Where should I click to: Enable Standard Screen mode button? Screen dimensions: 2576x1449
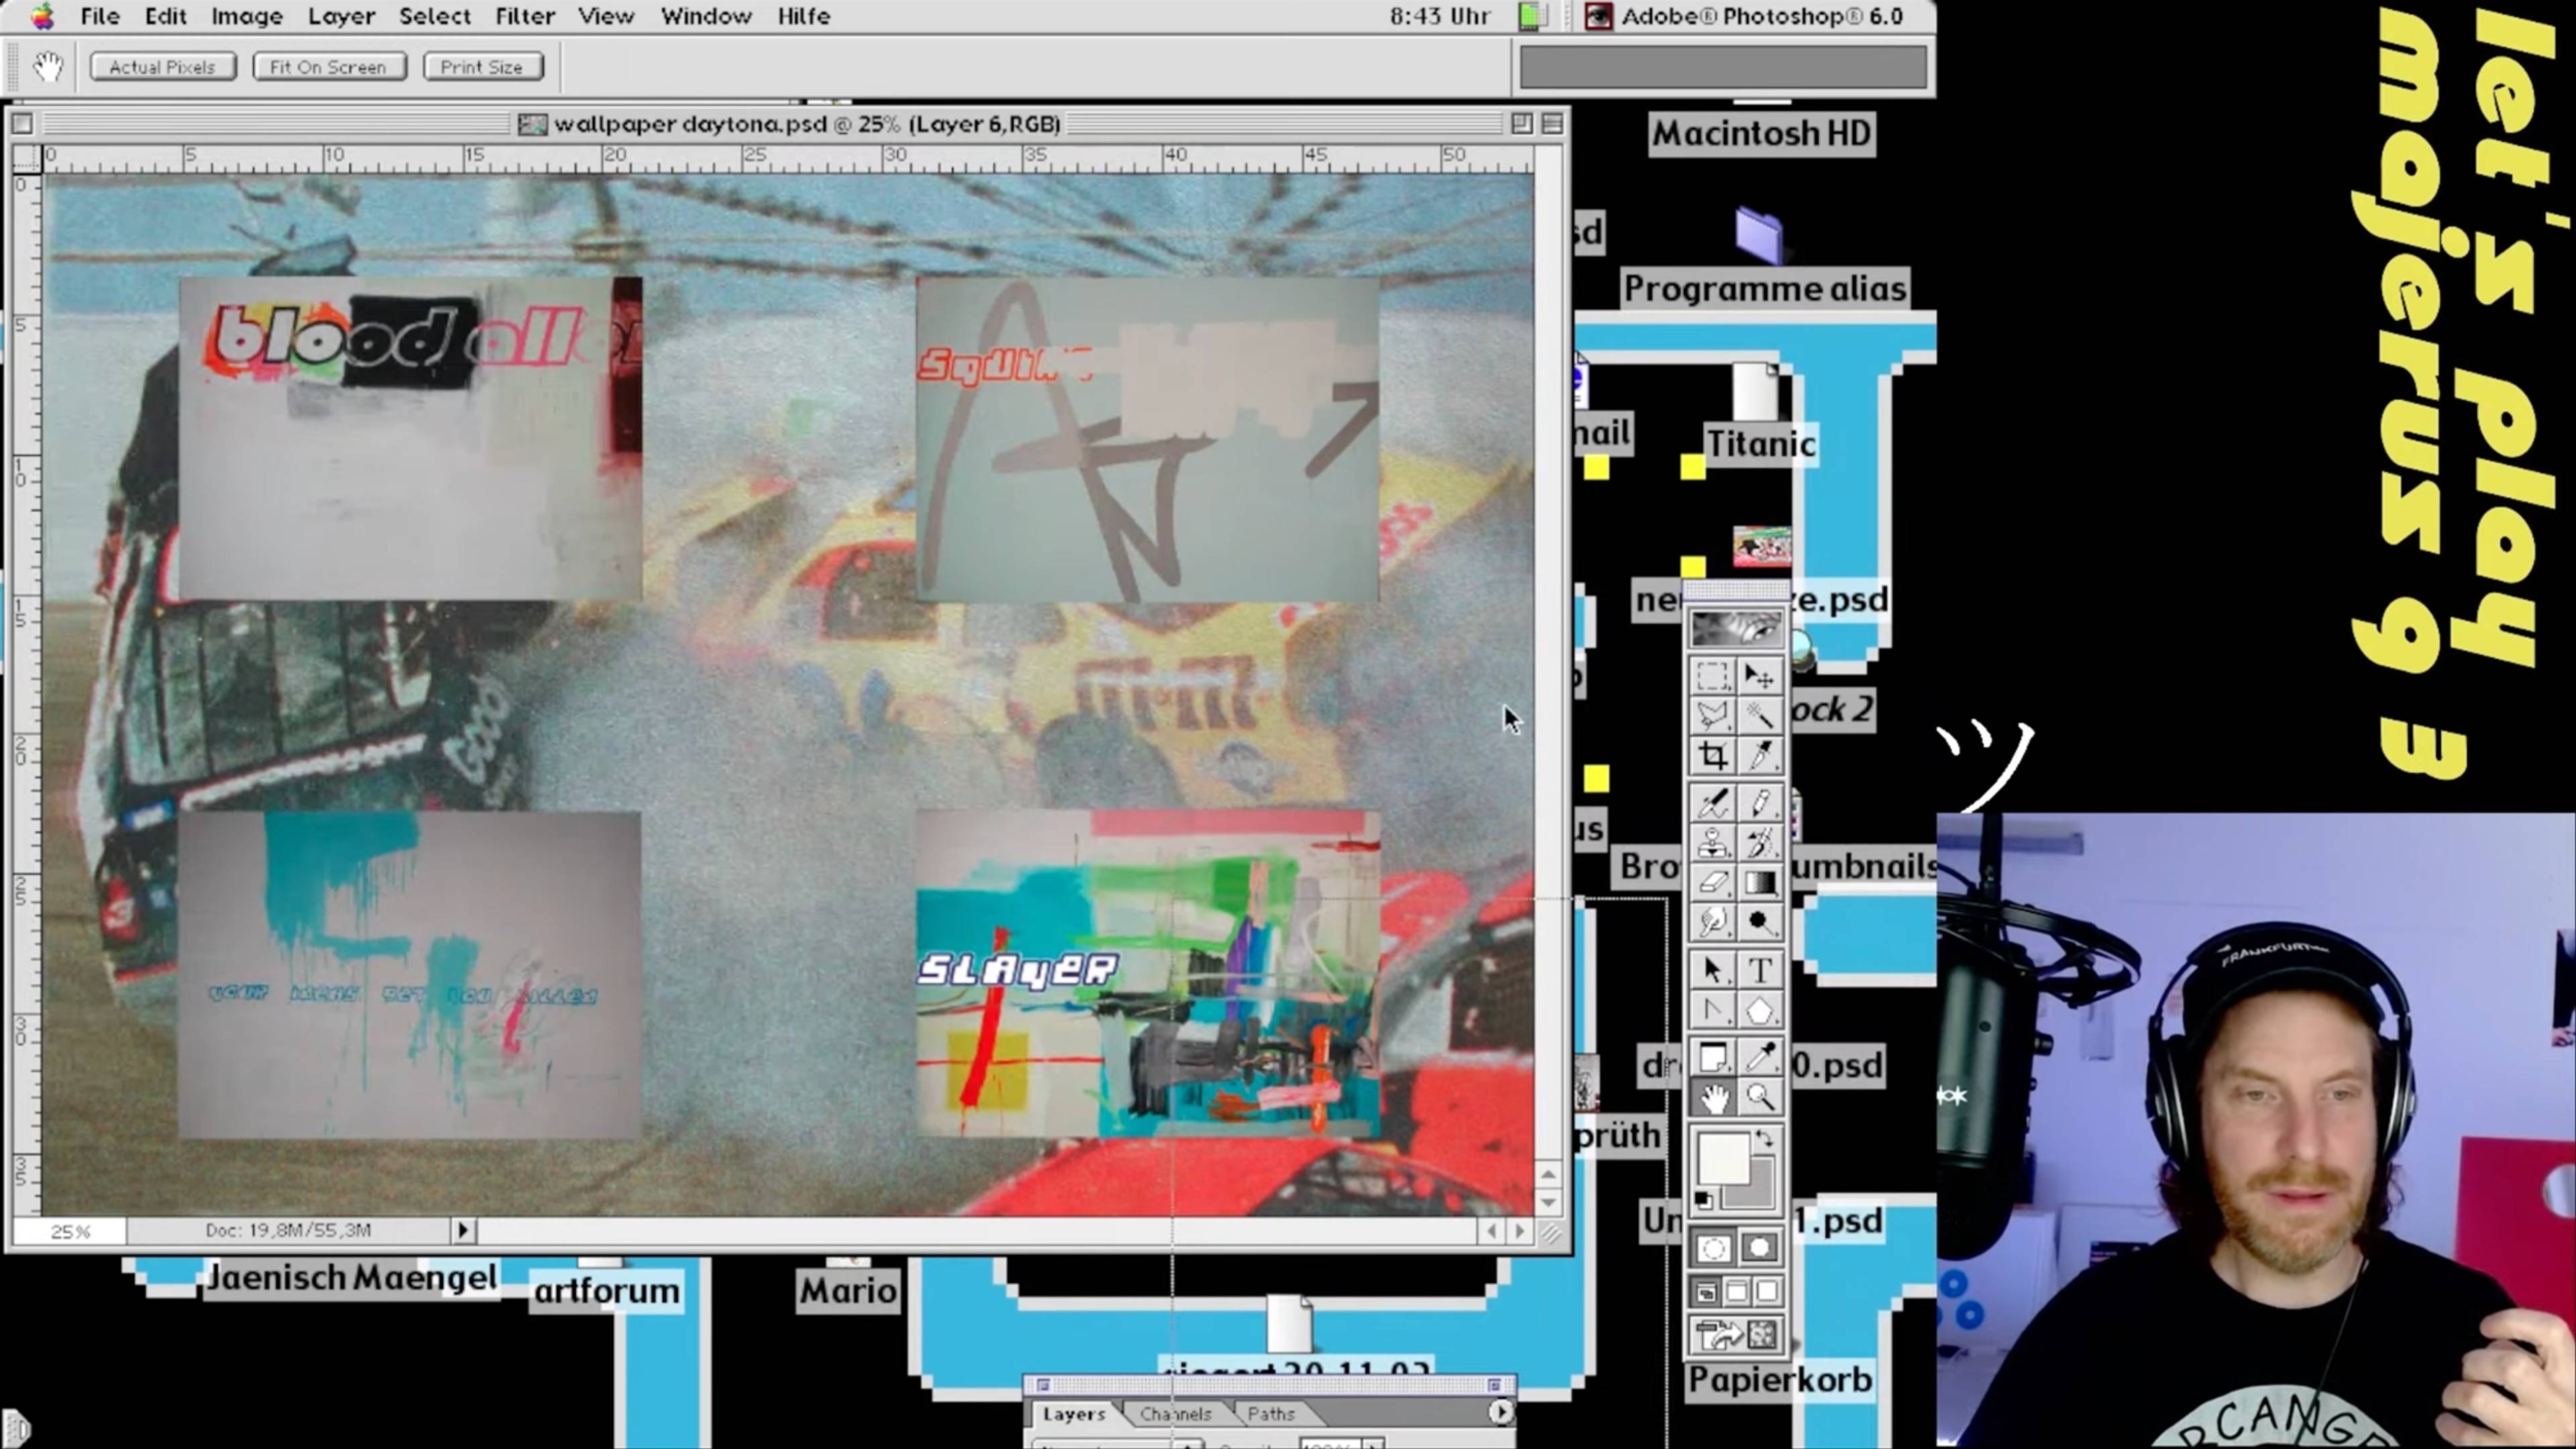(x=1707, y=1292)
